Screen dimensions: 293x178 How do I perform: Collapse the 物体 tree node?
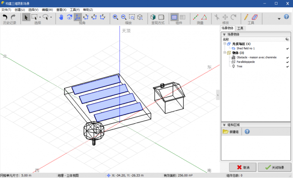pos(225,53)
